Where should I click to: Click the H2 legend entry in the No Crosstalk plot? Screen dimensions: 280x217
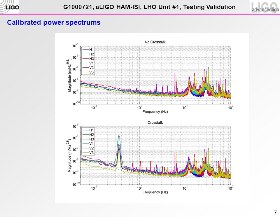(x=88, y=54)
